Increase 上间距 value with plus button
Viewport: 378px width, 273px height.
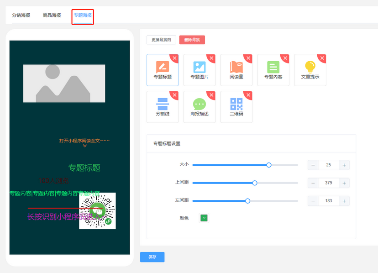click(344, 183)
